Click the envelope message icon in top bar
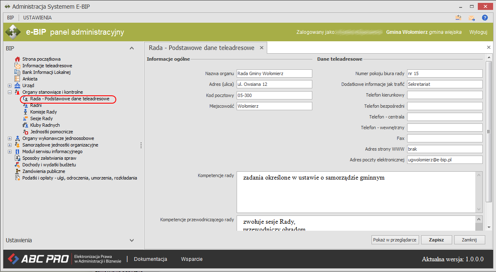Viewport: 496px width, 272px height. [472, 18]
